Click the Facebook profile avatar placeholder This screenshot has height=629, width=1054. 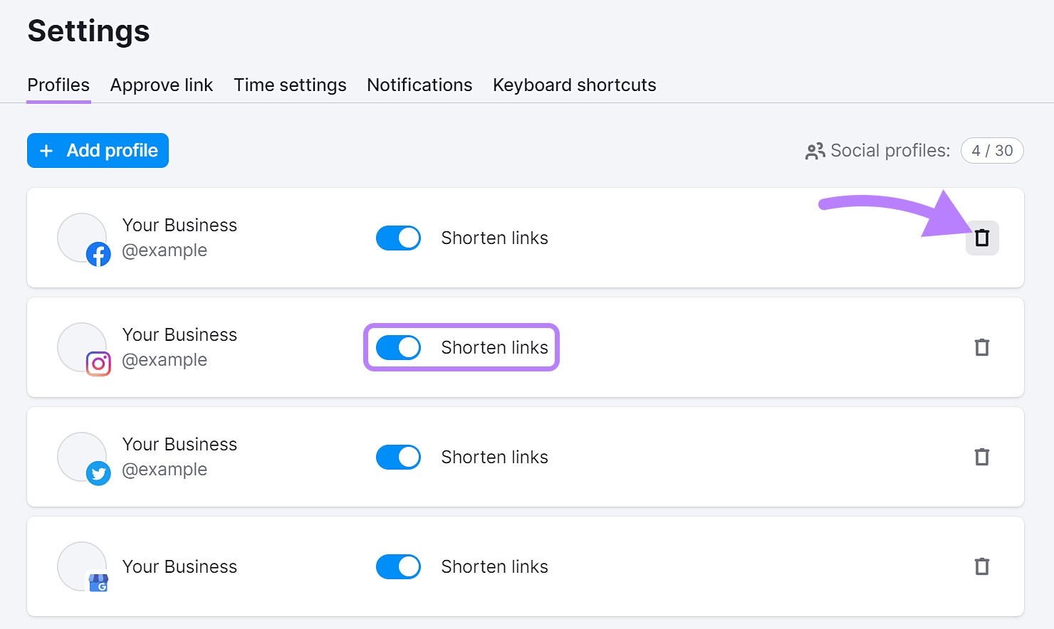[82, 238]
